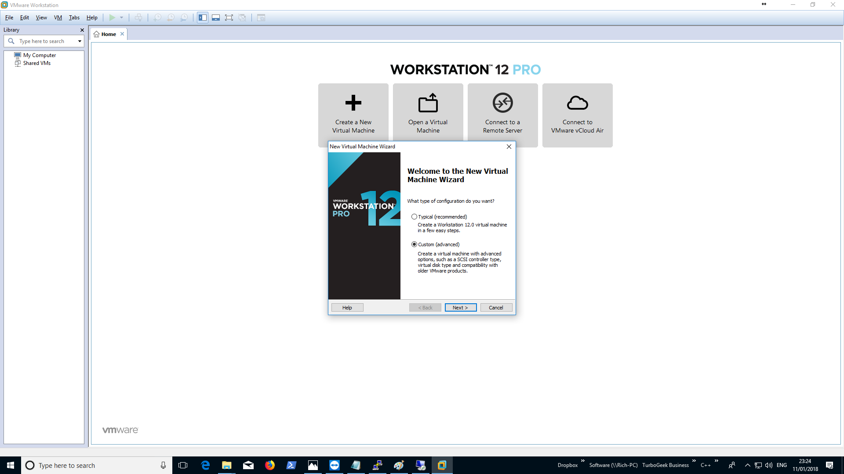Select the Typical (recommended) radio button
844x474 pixels.
tap(414, 217)
